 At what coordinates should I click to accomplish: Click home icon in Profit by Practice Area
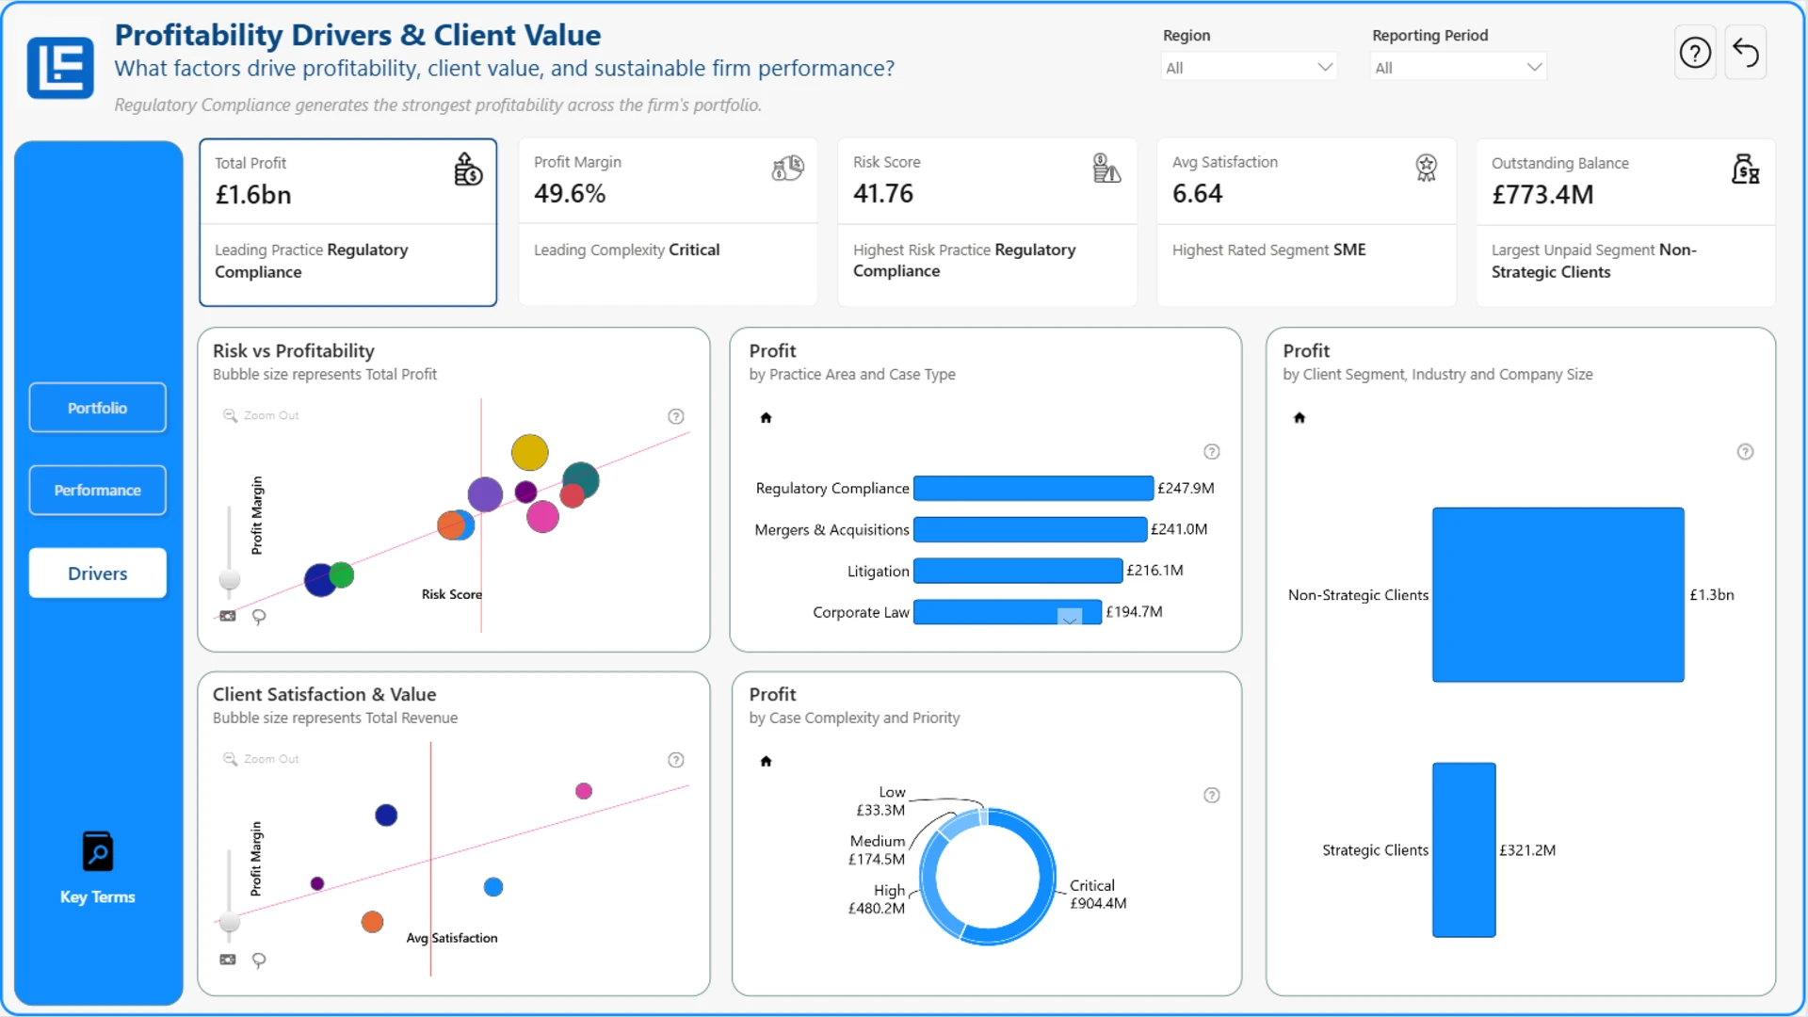click(766, 417)
